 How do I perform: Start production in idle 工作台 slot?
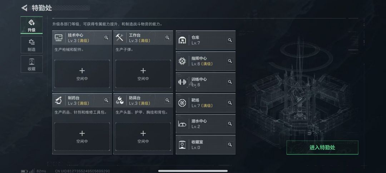[143, 74]
